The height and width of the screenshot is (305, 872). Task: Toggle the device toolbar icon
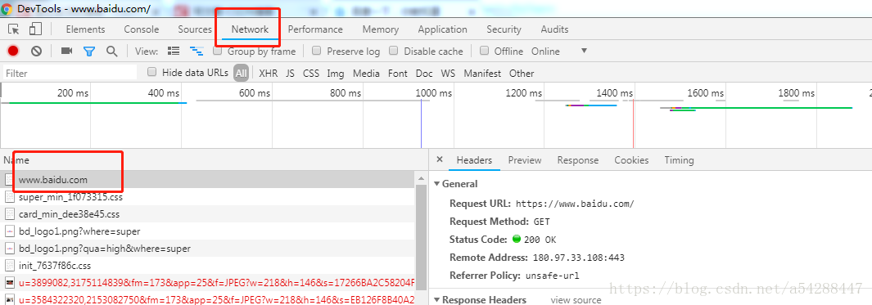tap(35, 29)
